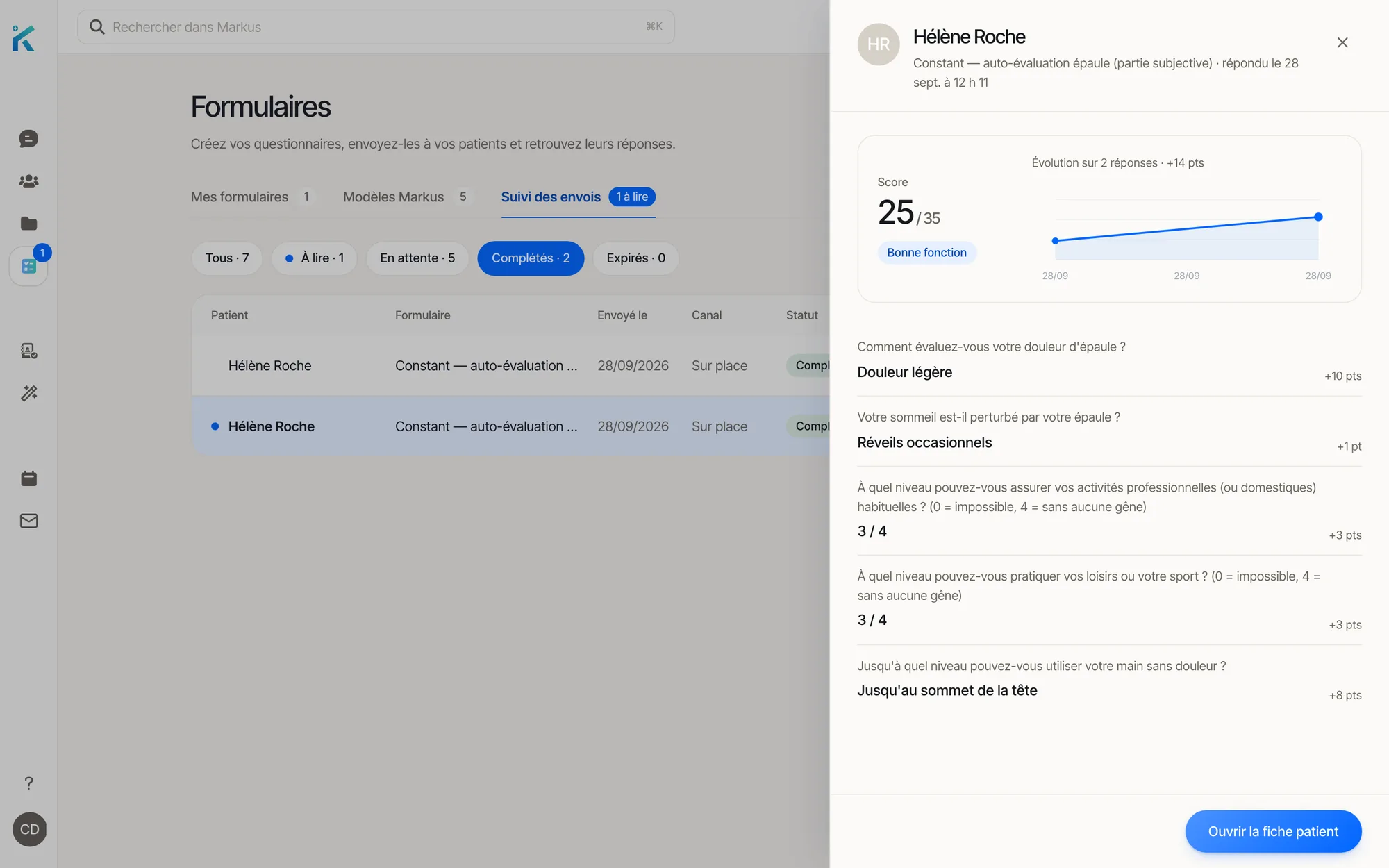Open the help question mark icon
Screen dimensions: 1389x868
[28, 783]
